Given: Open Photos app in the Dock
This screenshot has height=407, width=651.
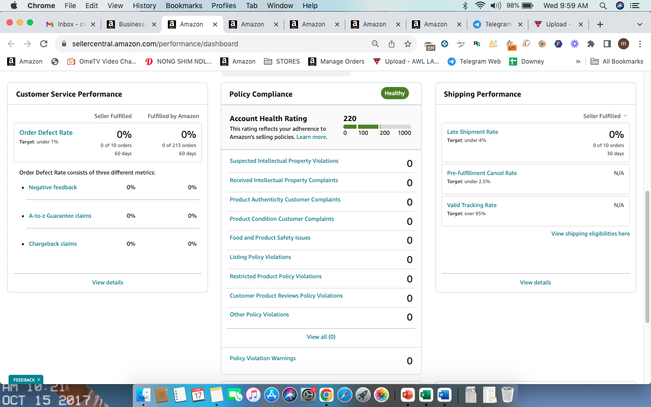Looking at the screenshot, I should 381,394.
